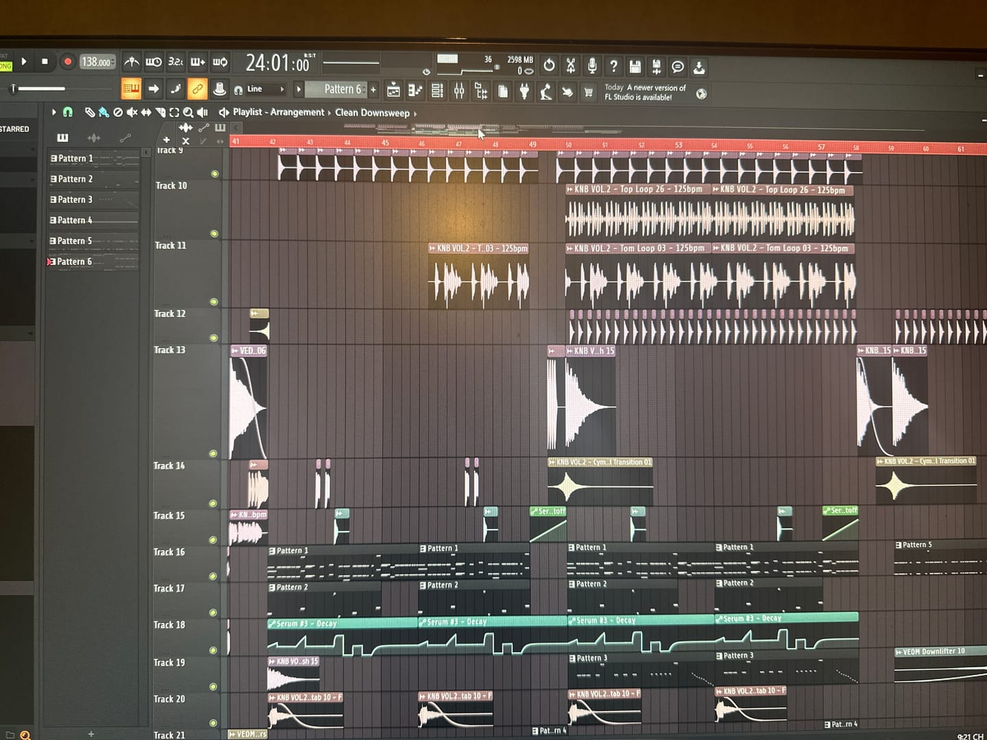Click the Playlist - Arrangement breadcrumb

click(278, 112)
